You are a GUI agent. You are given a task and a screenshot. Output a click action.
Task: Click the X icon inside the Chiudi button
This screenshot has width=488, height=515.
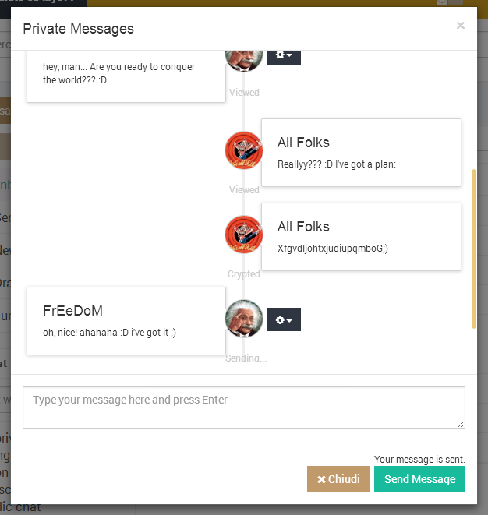[321, 479]
